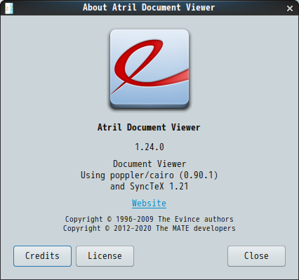The height and width of the screenshot is (280, 299).
Task: Click the Close button at bottom
Action: pos(256,256)
